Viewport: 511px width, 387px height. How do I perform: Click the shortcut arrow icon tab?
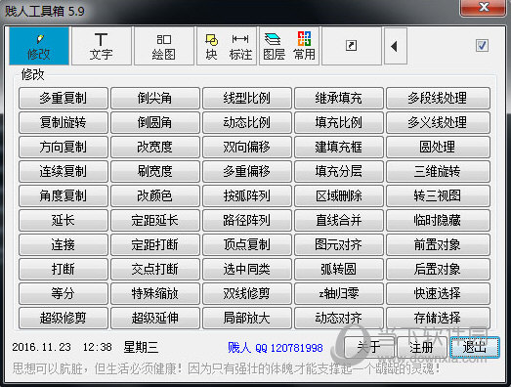coord(352,46)
